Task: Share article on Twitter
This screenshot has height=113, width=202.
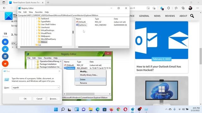Action: [5, 49]
